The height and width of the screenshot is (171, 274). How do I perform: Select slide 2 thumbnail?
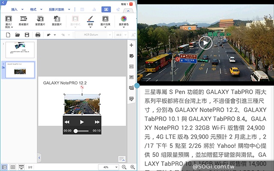(20, 70)
